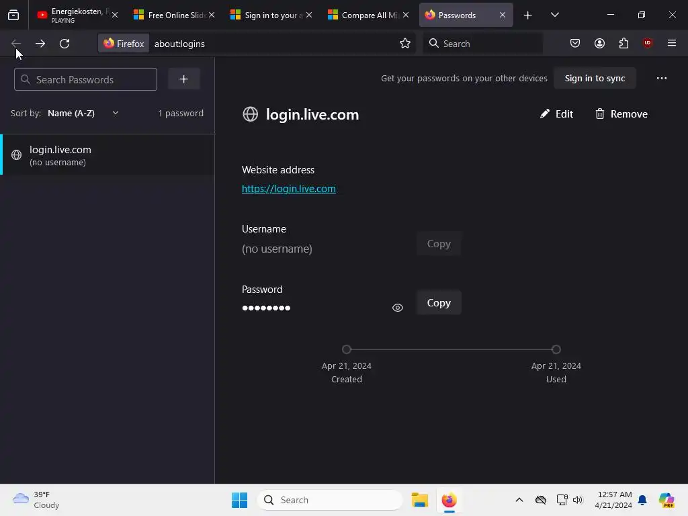
Task: Close the Energiekosten YouTube tab
Action: pyautogui.click(x=114, y=15)
